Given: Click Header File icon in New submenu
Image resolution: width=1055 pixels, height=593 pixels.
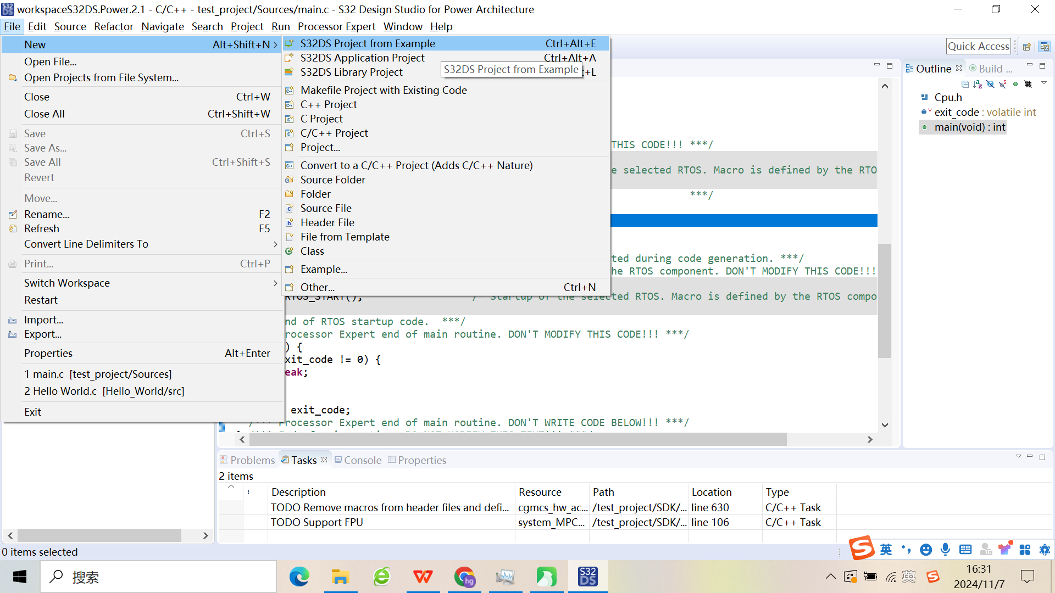Looking at the screenshot, I should click(x=290, y=223).
